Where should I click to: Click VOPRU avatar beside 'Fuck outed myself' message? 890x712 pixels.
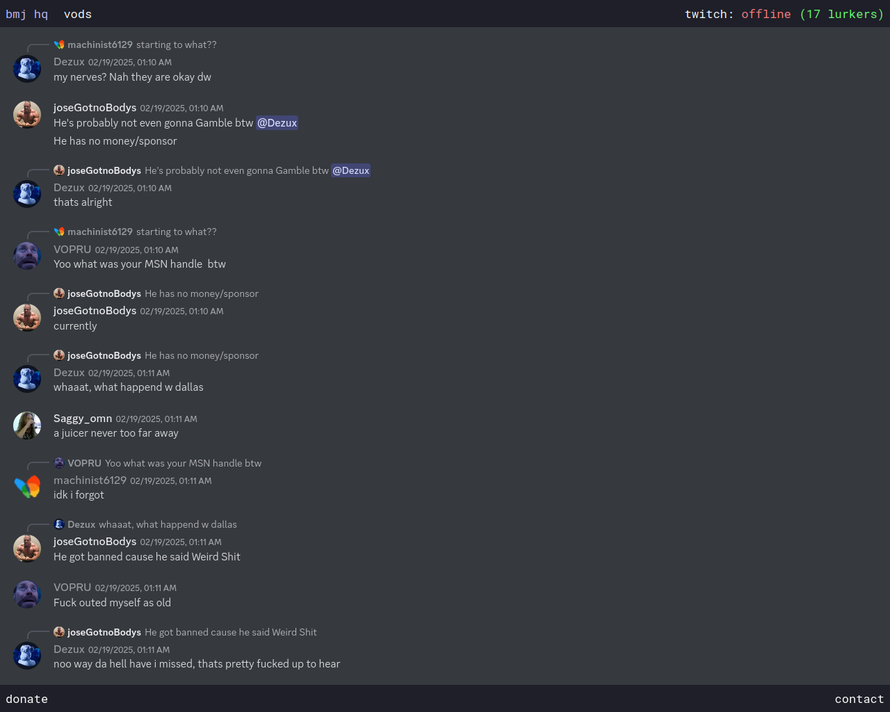(x=27, y=594)
